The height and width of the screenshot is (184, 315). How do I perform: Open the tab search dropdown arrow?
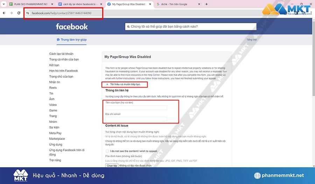coord(3,4)
